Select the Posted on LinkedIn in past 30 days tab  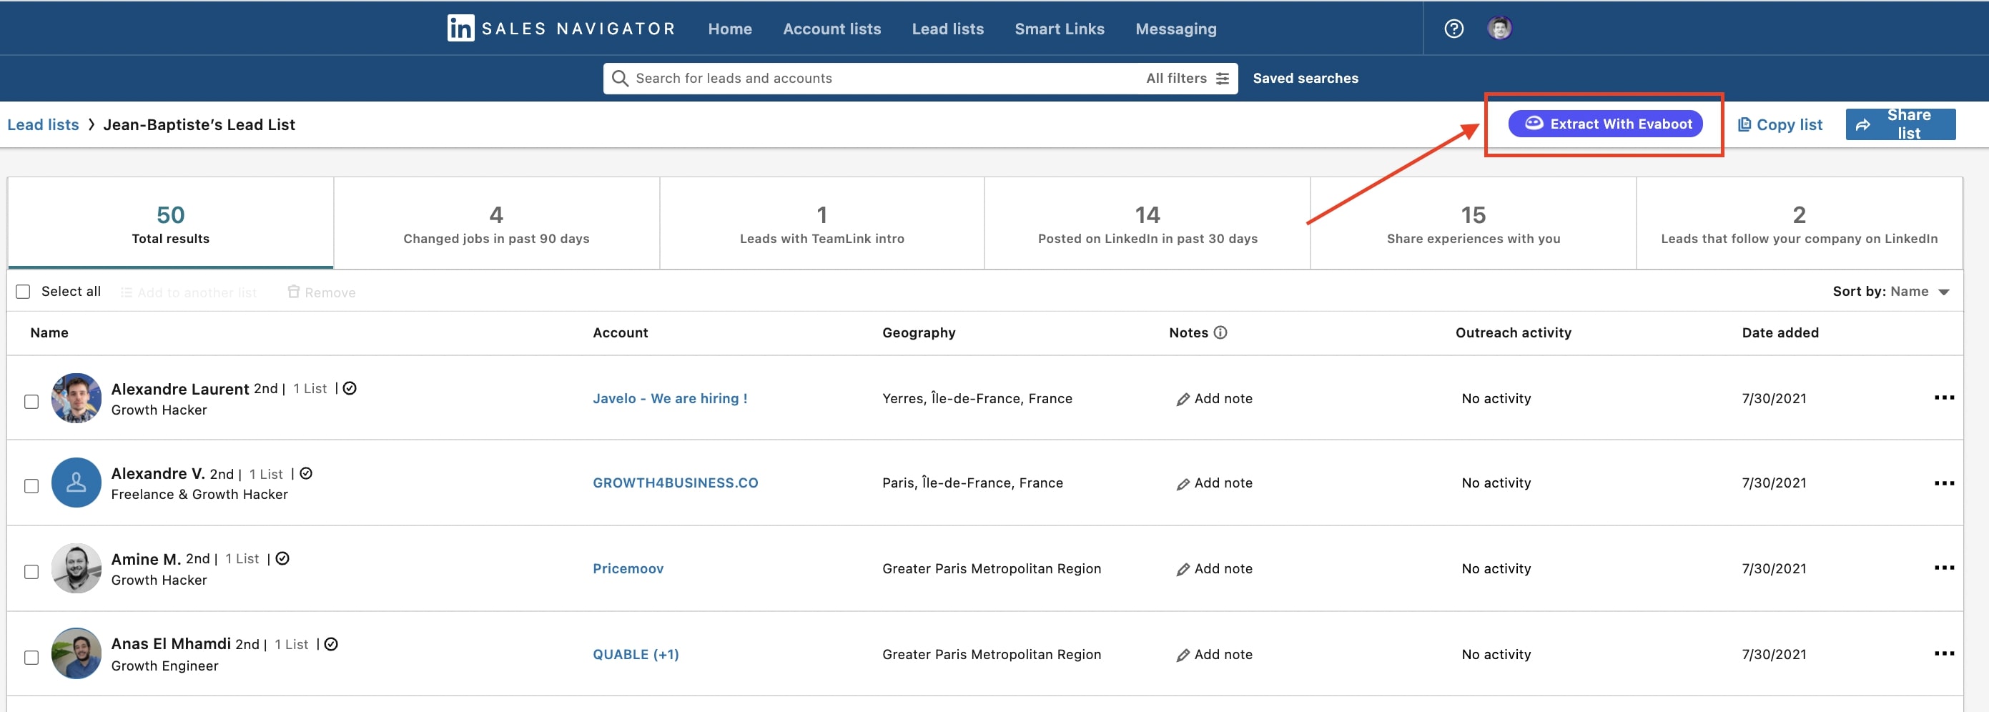(x=1147, y=223)
